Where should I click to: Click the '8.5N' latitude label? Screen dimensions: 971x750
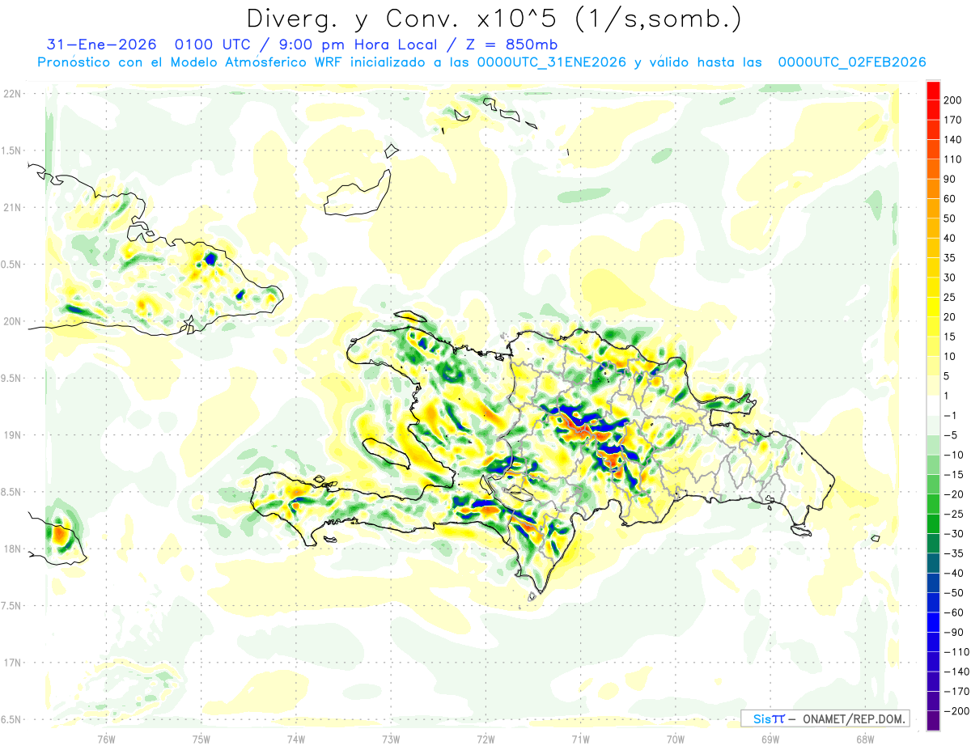pos(12,492)
